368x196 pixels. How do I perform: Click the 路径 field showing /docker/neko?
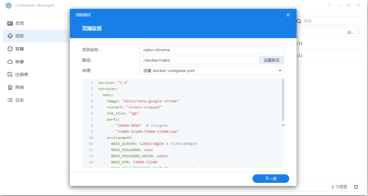(x=198, y=60)
